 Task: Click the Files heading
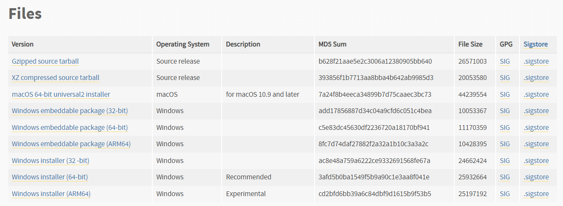(25, 14)
